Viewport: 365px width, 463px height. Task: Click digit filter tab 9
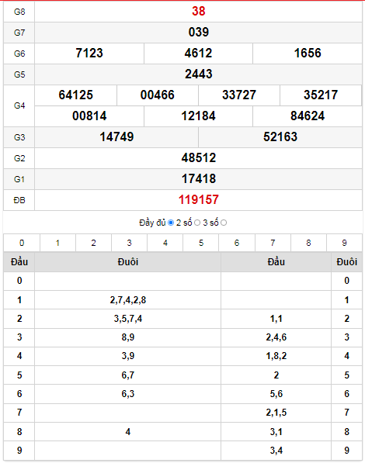[x=344, y=243]
